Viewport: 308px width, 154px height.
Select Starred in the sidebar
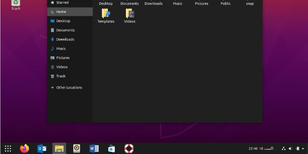point(62,3)
